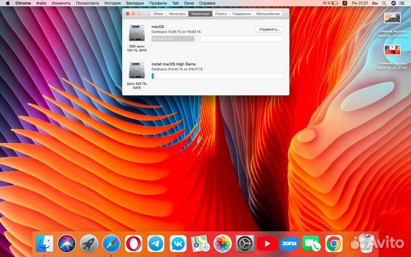
Task: Click the High Sierra storage usage bar
Action: 217,76
